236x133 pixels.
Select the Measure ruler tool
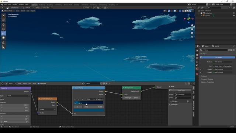point(3,47)
